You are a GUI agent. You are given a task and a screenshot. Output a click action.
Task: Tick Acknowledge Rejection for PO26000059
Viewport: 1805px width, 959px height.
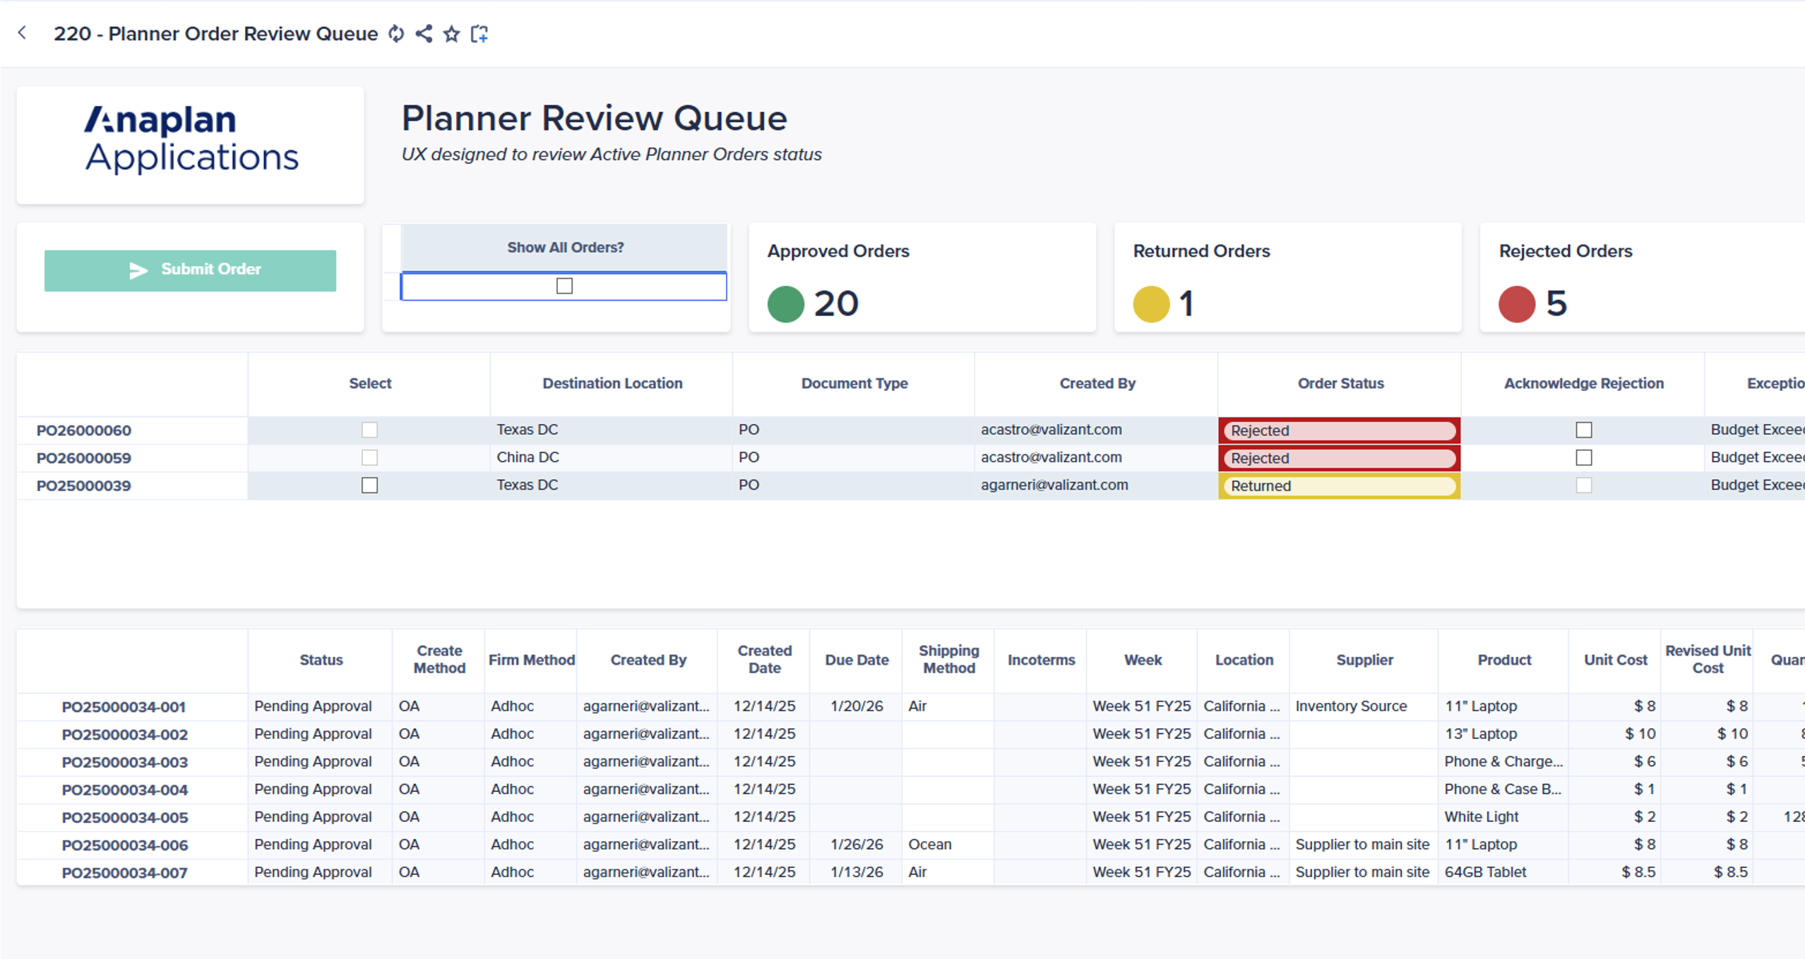pyautogui.click(x=1583, y=458)
